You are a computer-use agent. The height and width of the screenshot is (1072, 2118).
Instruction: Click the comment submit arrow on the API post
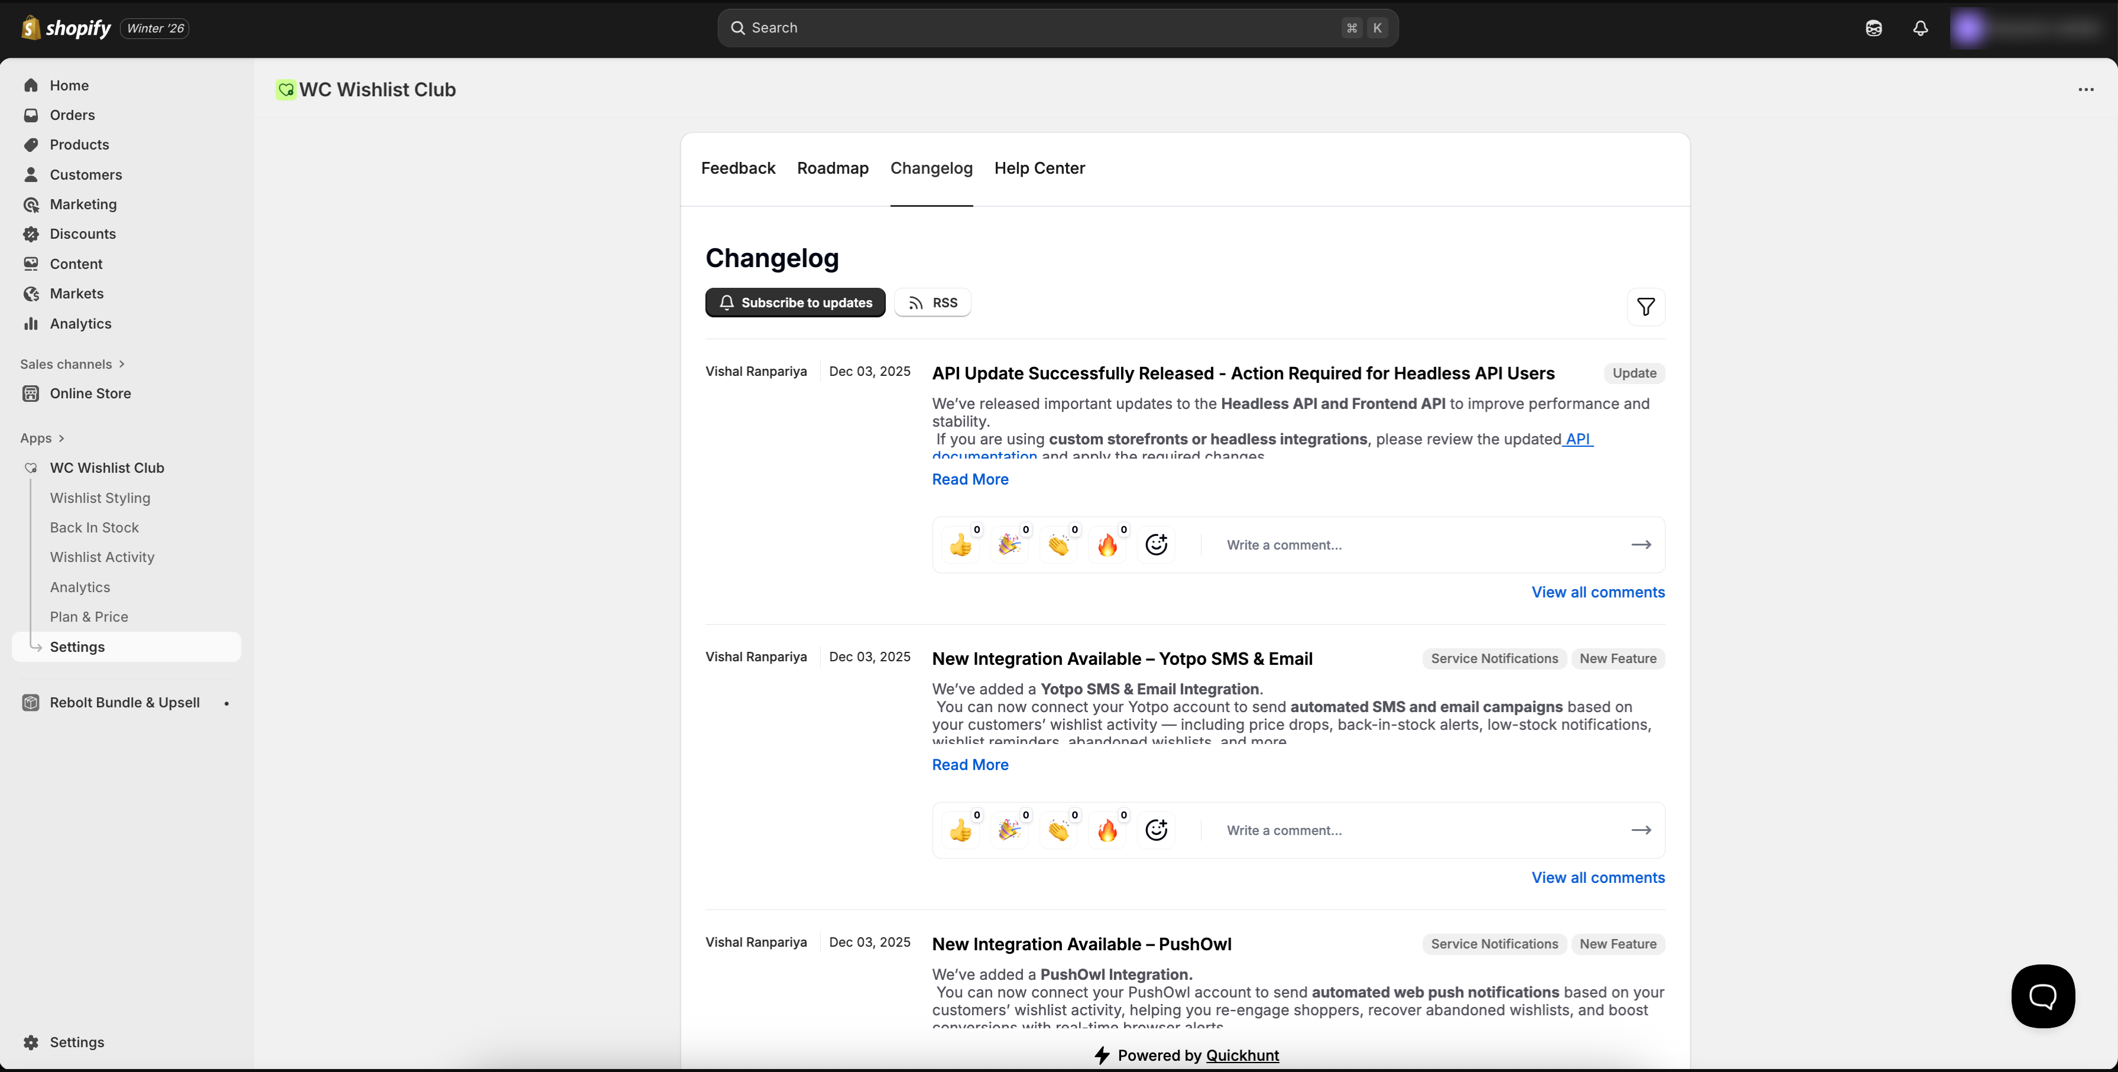(1641, 544)
